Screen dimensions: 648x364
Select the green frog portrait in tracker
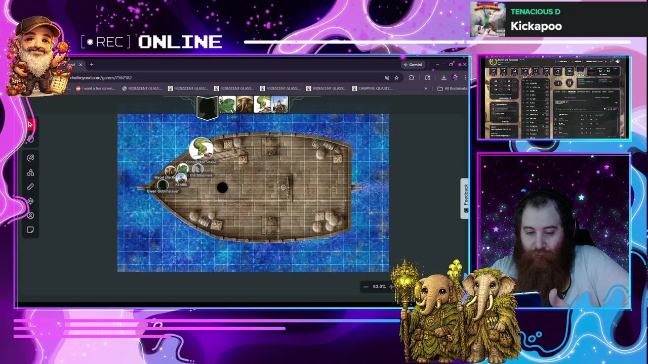(227, 105)
